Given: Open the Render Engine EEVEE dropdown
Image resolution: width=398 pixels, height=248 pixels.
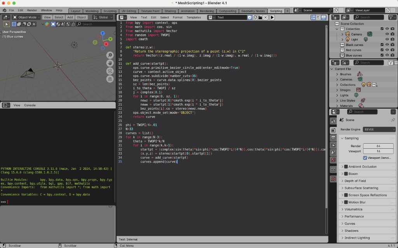Looking at the screenshot, I should [379, 130].
